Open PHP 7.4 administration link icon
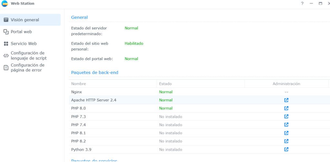Image resolution: width=330 pixels, height=162 pixels. 286,125
